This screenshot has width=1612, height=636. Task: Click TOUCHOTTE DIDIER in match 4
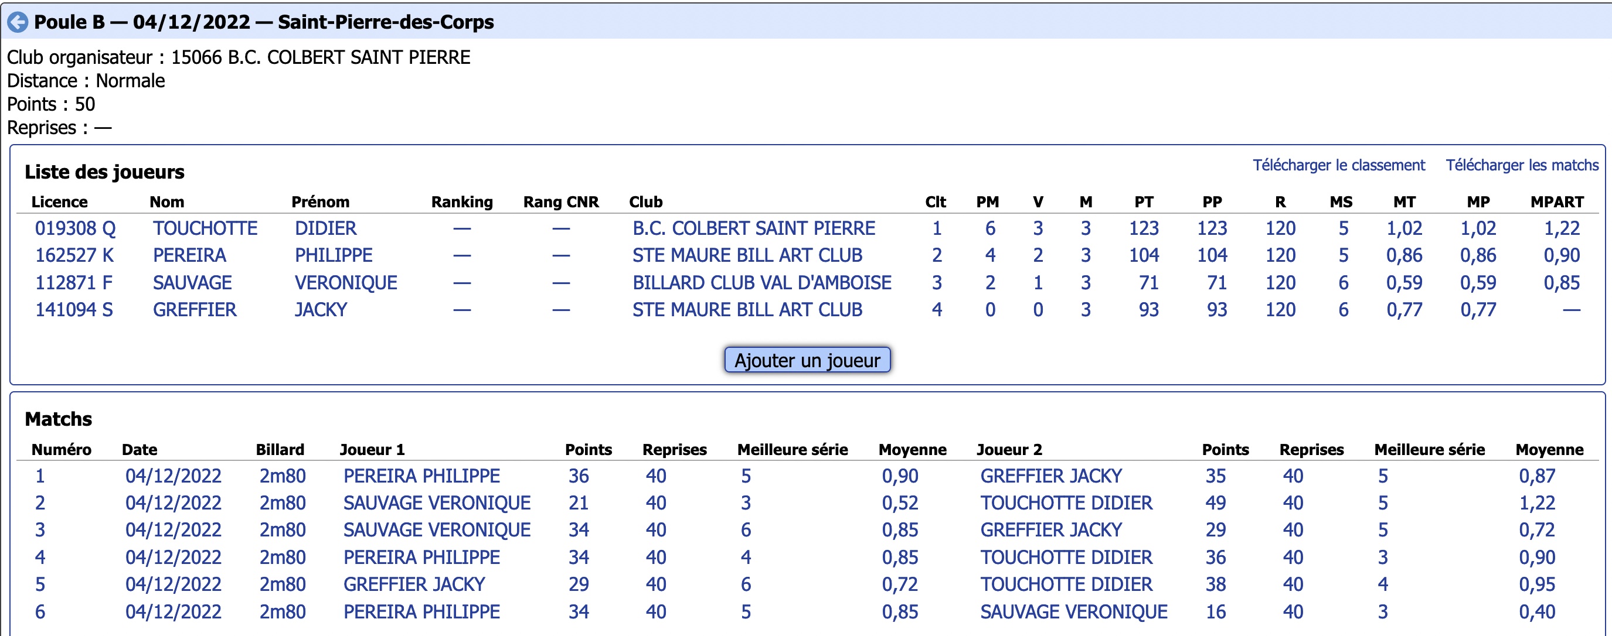pyautogui.click(x=1066, y=557)
